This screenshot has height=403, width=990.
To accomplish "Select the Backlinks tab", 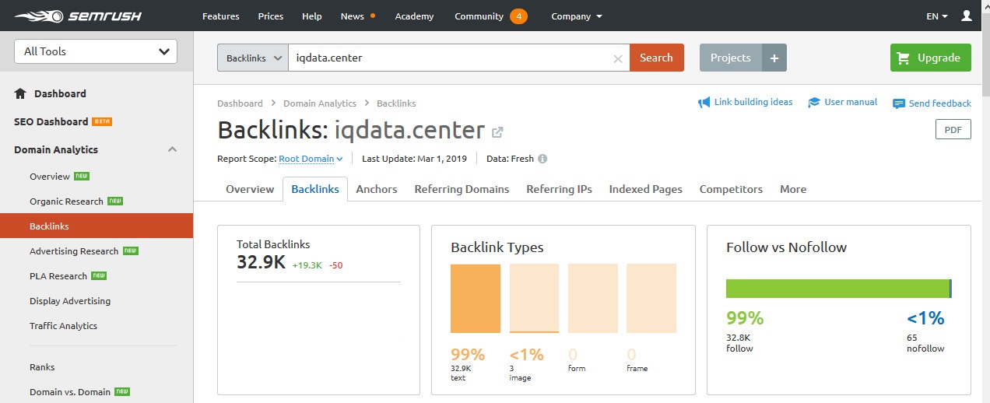I will tap(315, 189).
